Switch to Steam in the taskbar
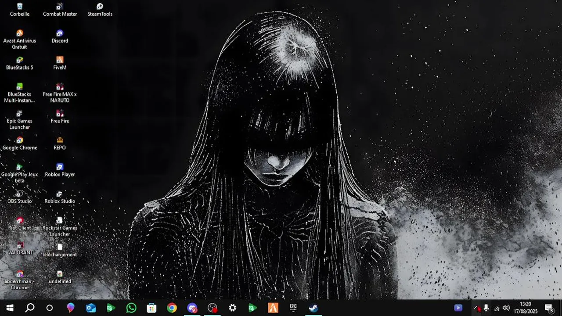Viewport: 562px width, 316px height. point(313,308)
